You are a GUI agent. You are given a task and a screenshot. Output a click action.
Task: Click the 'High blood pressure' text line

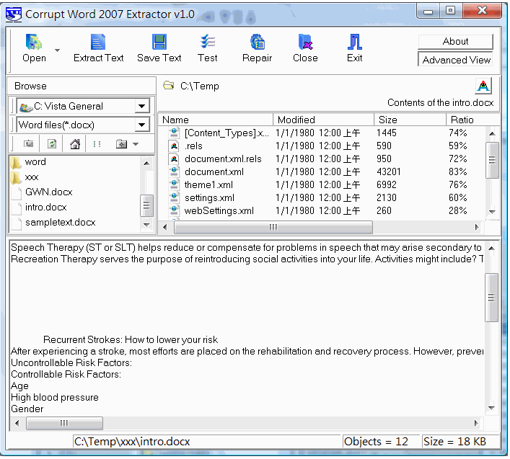point(55,398)
